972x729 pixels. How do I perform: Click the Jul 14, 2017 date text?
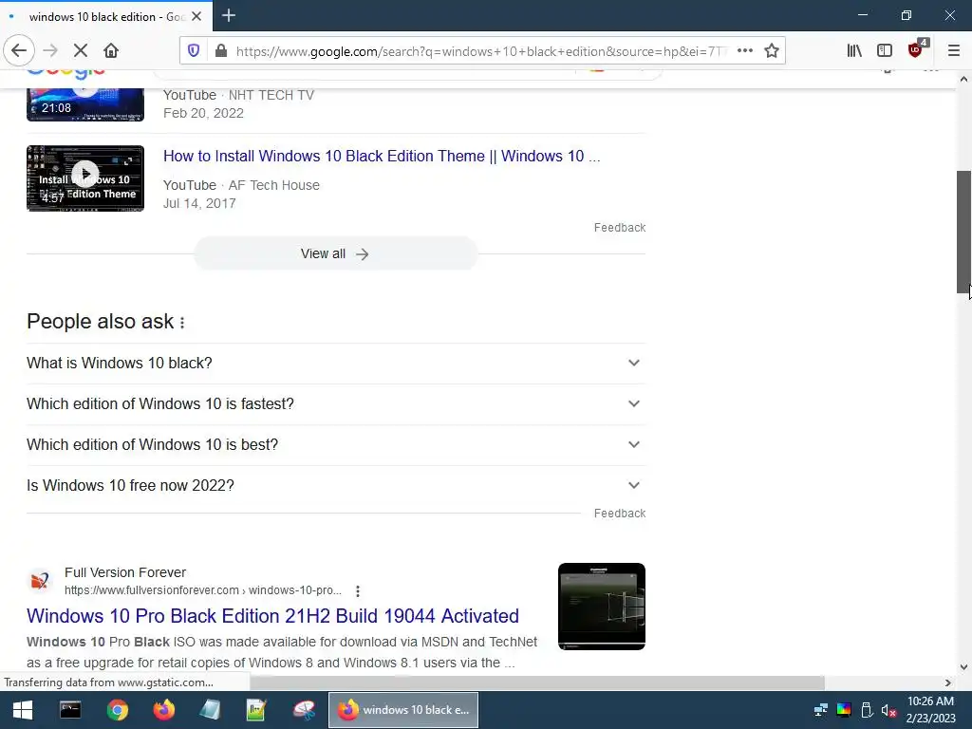199,203
